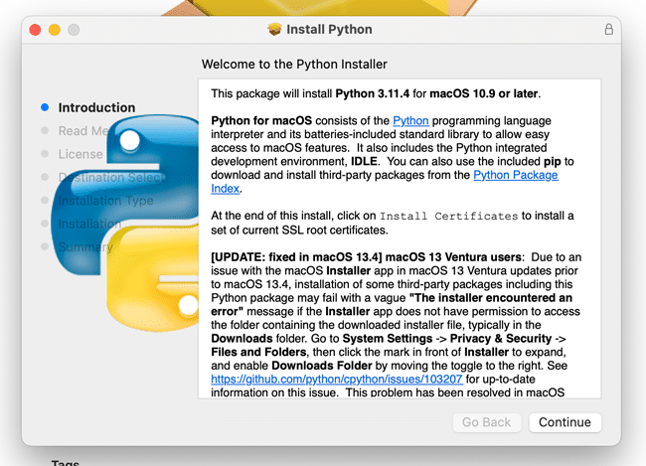Select the License step in the sidebar
This screenshot has width=646, height=466.
[81, 154]
